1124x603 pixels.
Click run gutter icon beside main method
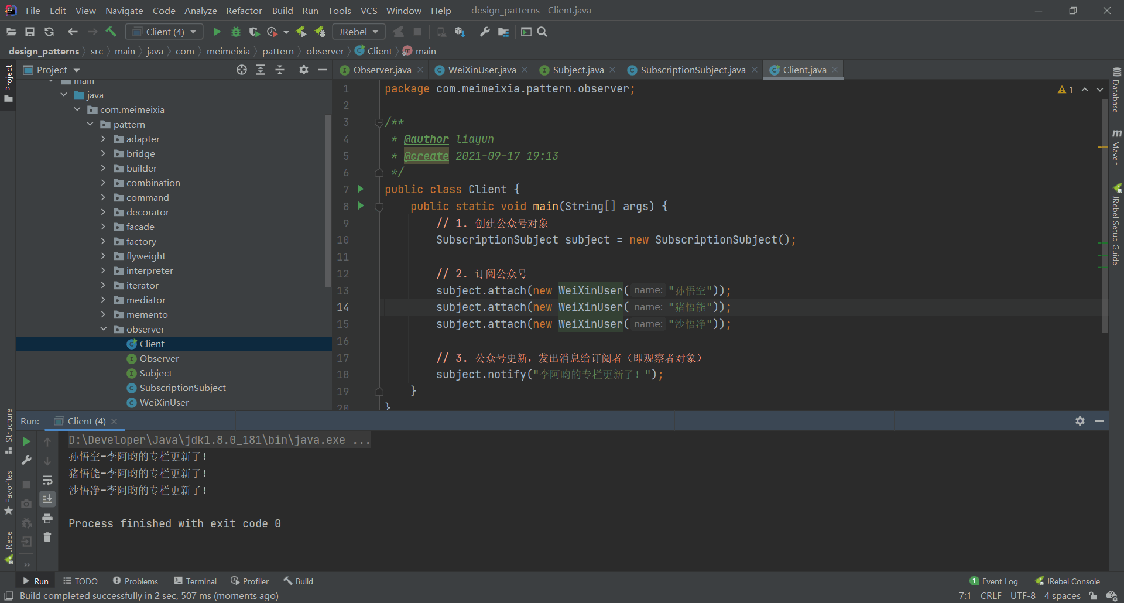pyautogui.click(x=361, y=206)
